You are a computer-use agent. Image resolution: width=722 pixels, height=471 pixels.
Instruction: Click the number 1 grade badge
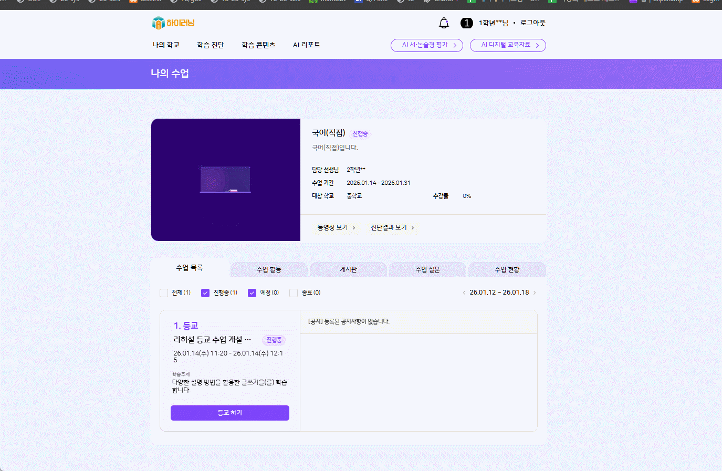point(466,23)
